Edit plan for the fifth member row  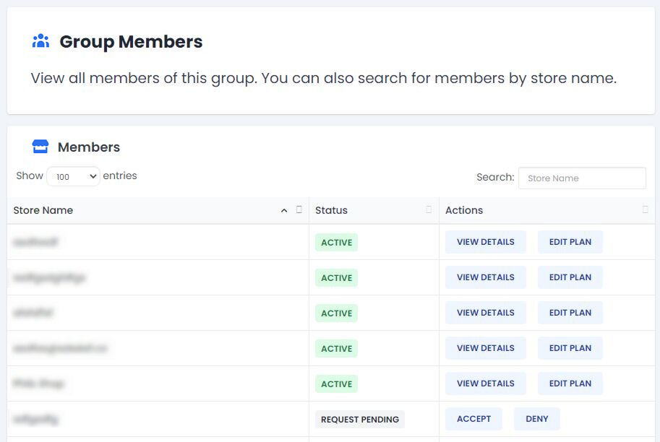[570, 383]
